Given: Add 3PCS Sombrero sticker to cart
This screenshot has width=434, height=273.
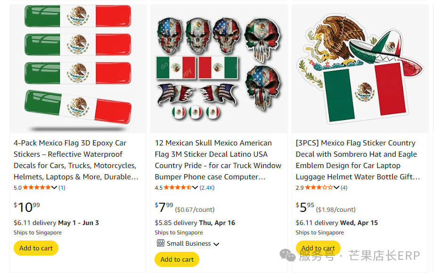Looking at the screenshot, I should (x=318, y=248).
